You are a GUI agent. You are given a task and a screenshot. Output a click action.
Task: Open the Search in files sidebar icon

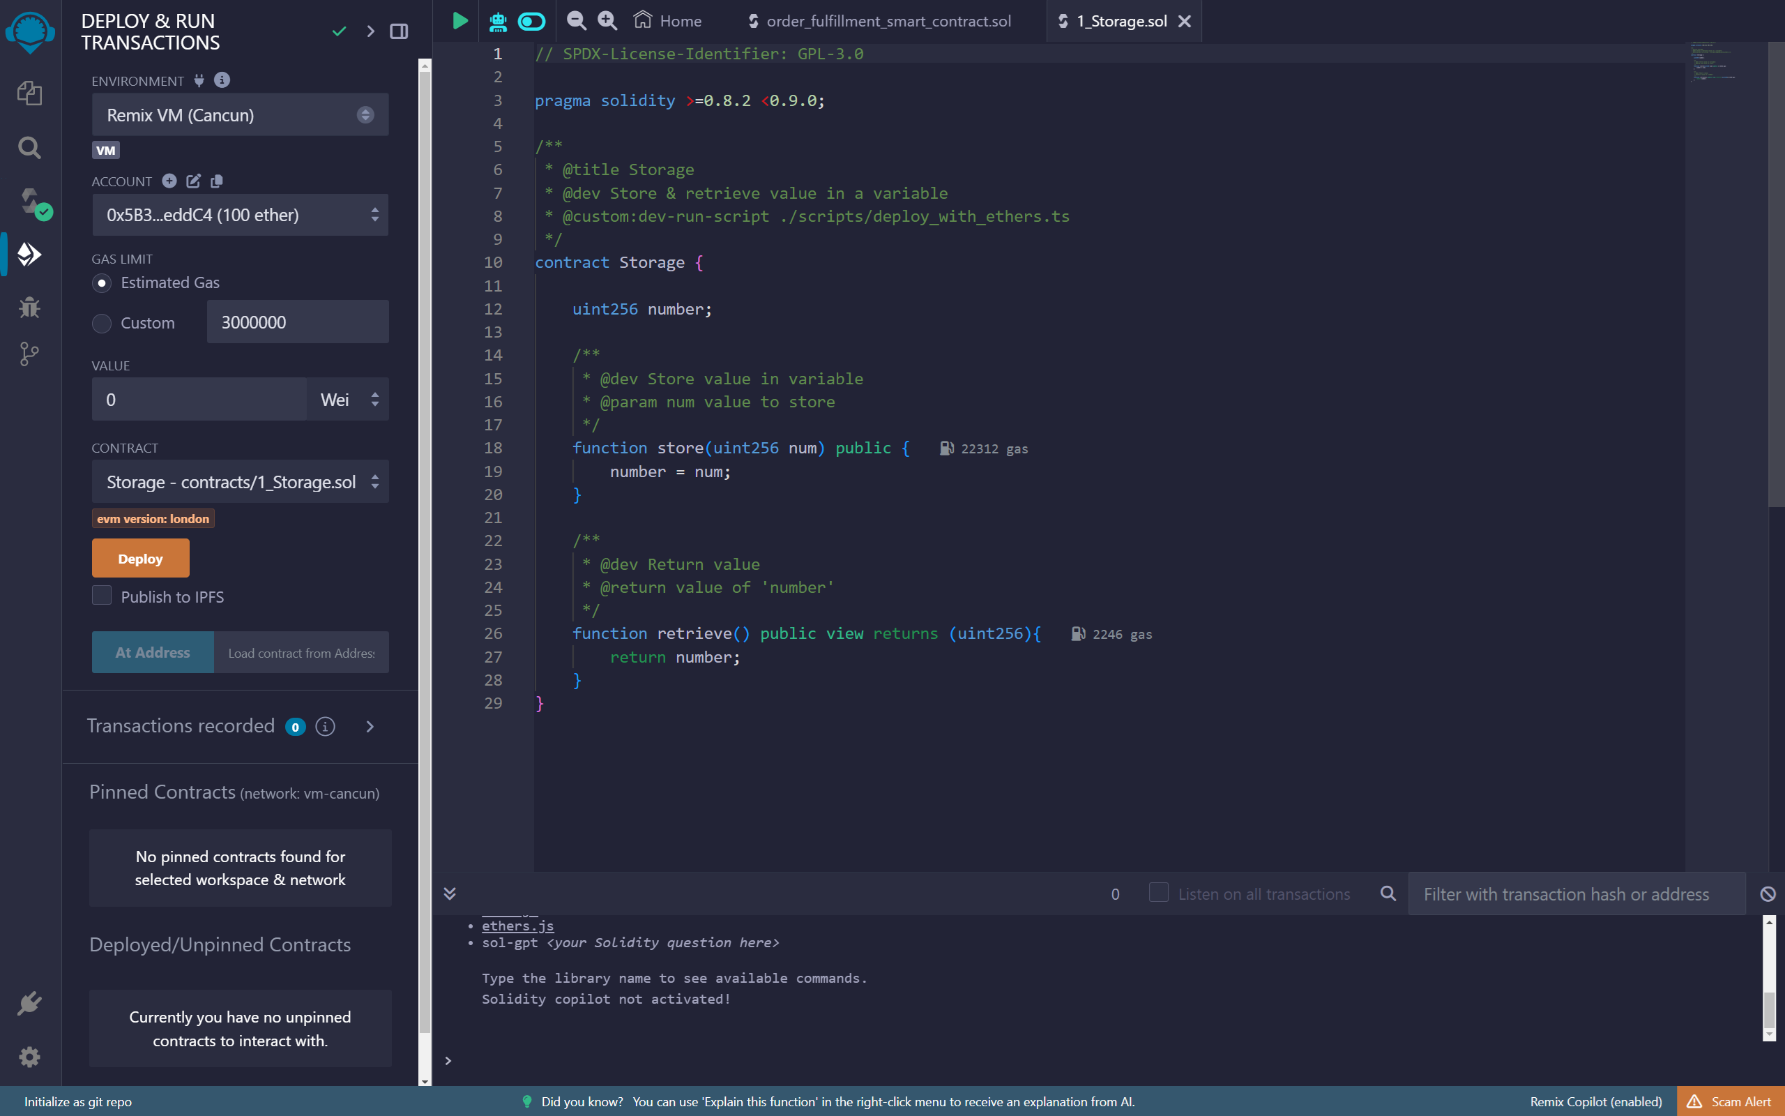pyautogui.click(x=29, y=147)
